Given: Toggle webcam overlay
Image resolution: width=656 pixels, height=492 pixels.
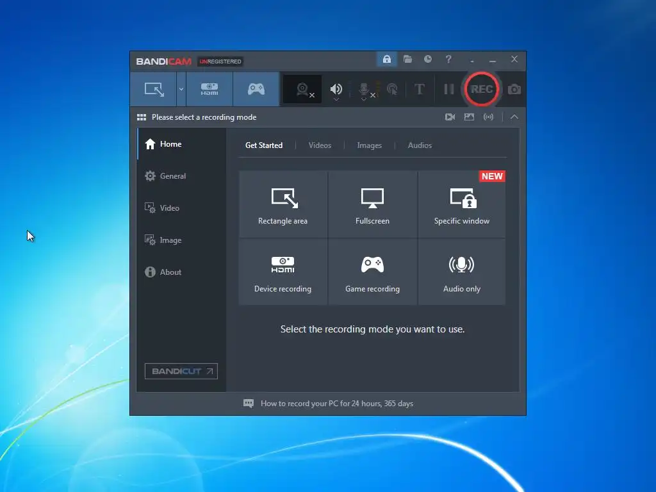Looking at the screenshot, I should (302, 89).
